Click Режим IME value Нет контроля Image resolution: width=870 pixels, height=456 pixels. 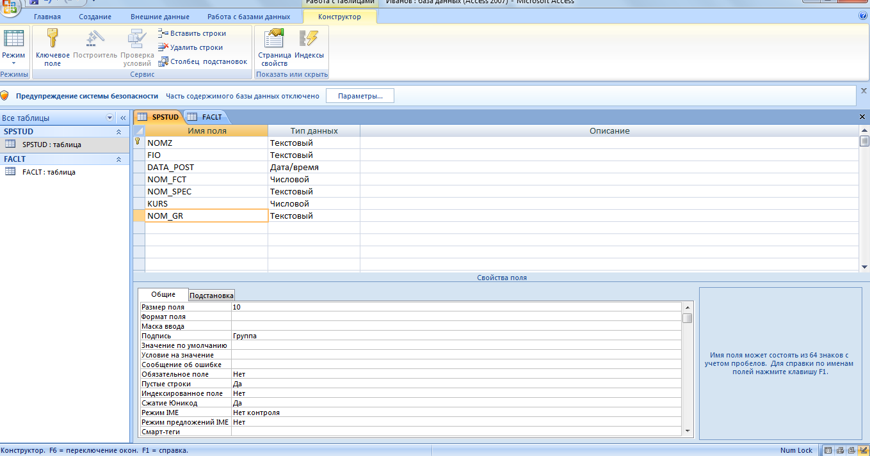pyautogui.click(x=456, y=413)
